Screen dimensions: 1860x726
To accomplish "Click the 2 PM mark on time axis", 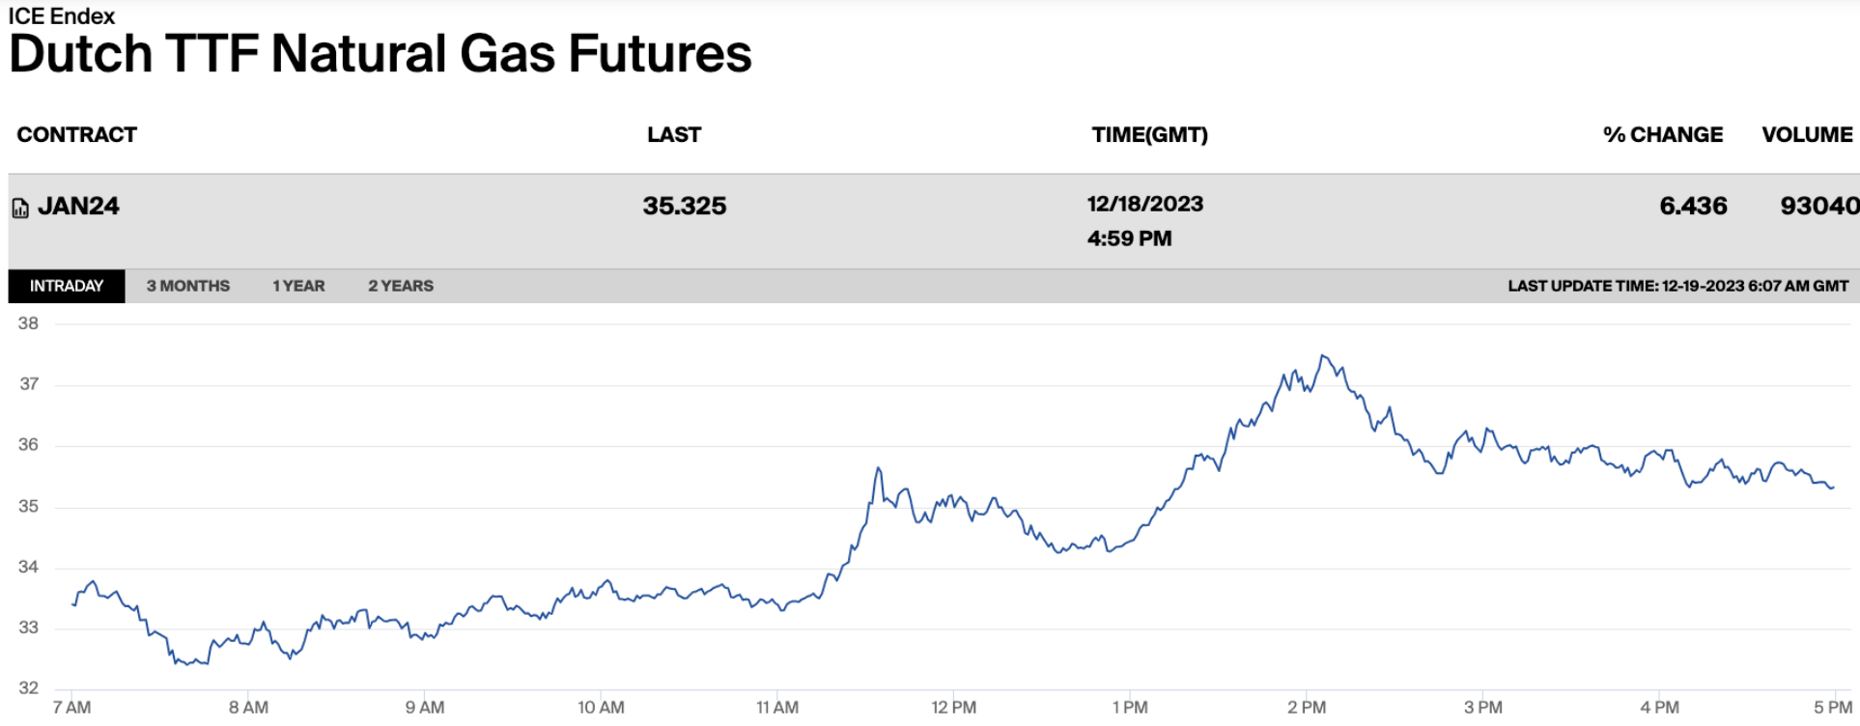I will click(1307, 708).
